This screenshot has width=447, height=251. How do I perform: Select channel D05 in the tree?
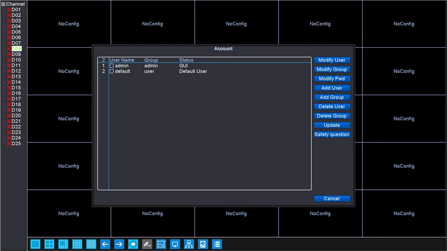[16, 32]
